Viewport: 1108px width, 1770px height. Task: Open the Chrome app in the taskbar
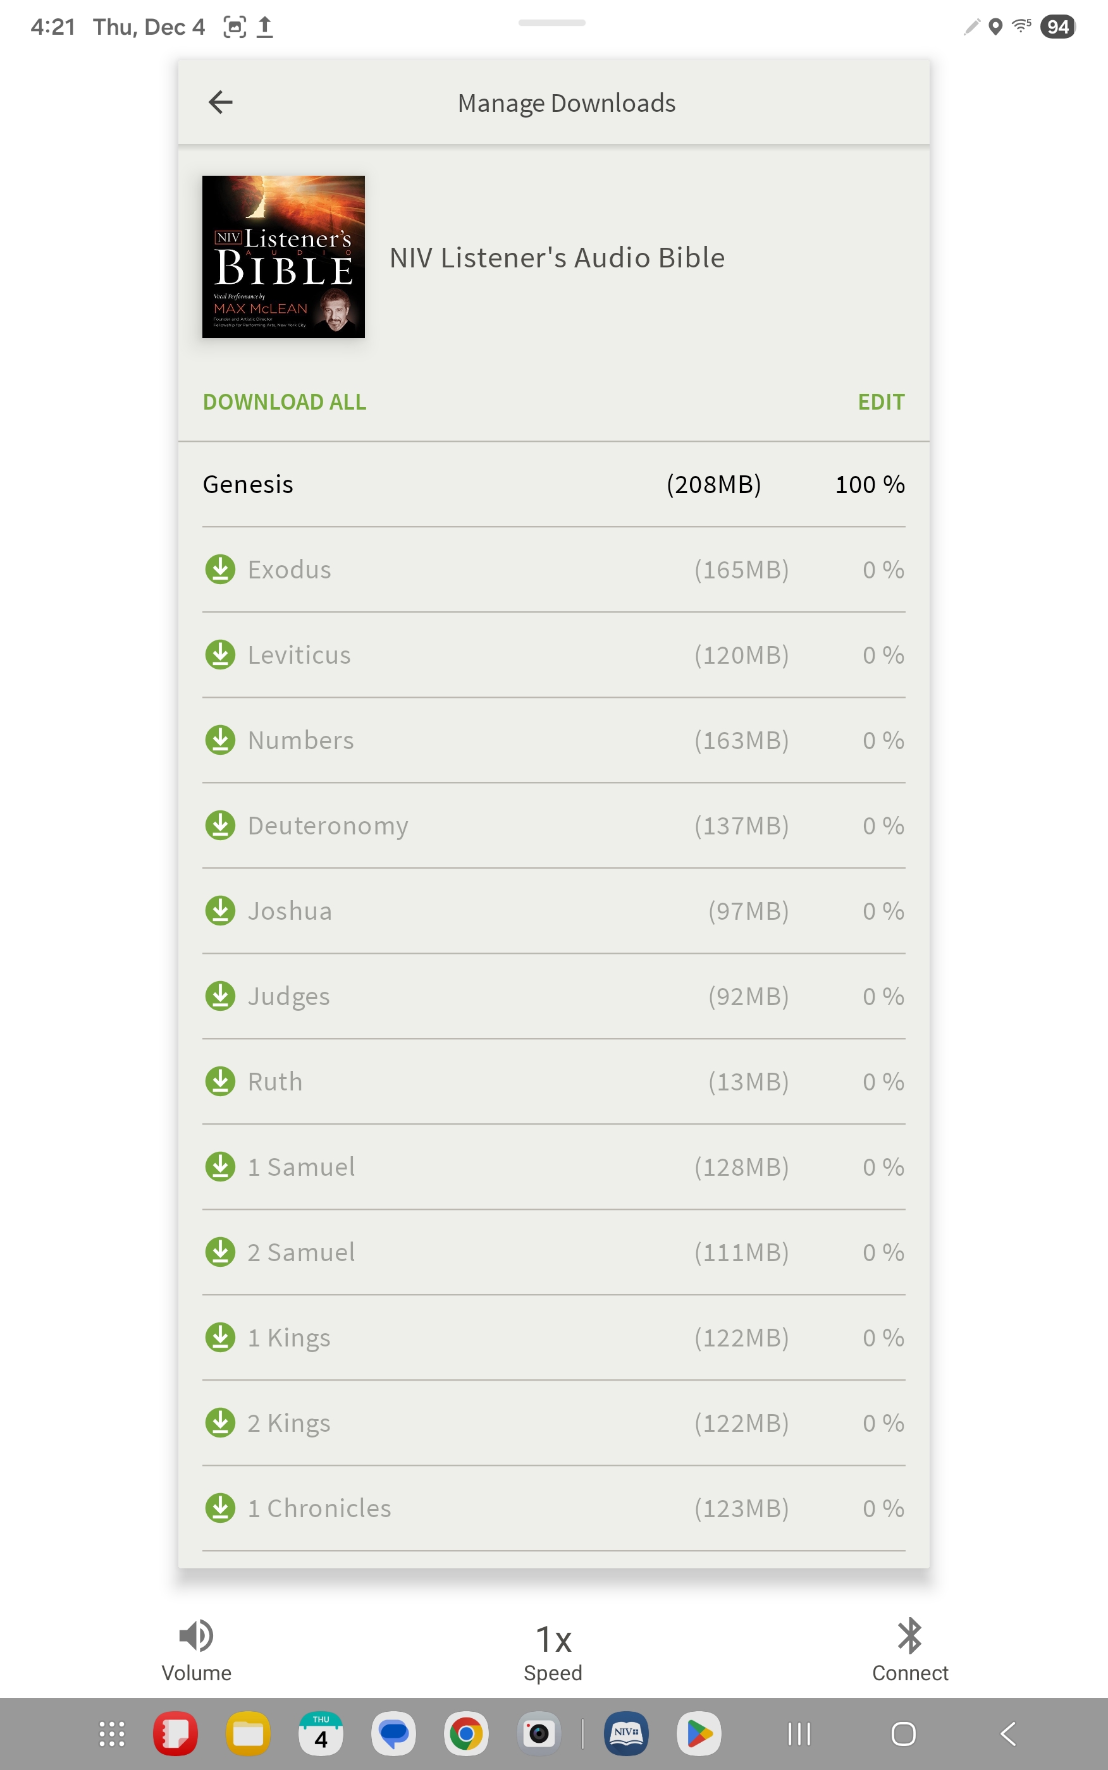click(466, 1733)
